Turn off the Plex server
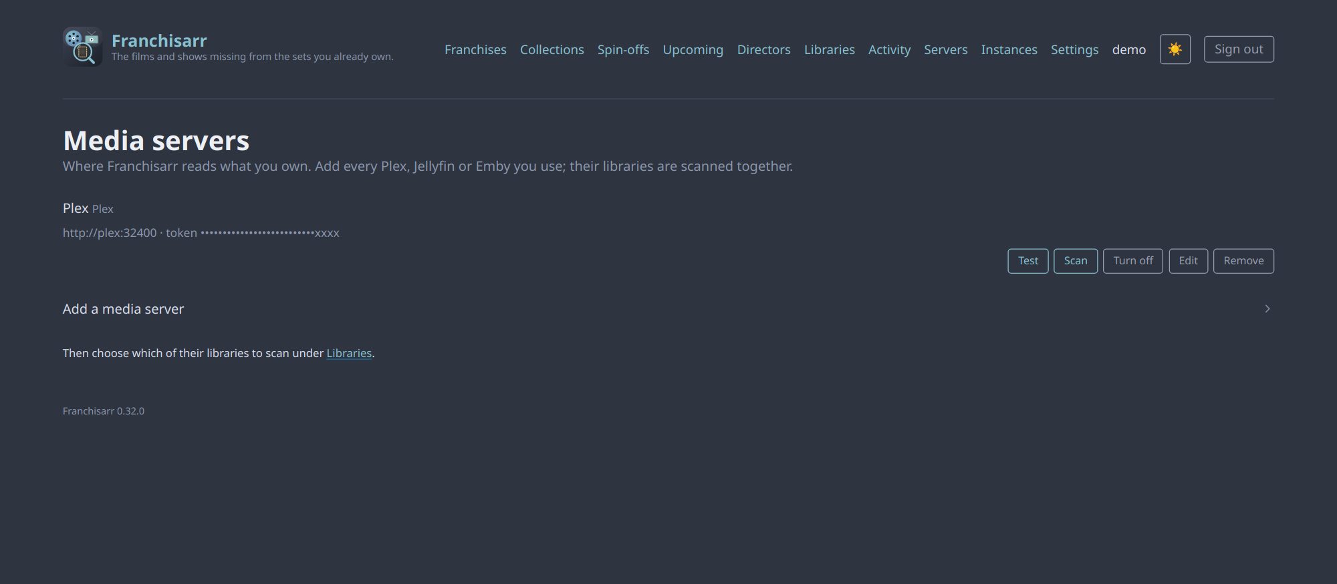The height and width of the screenshot is (584, 1337). (x=1133, y=261)
